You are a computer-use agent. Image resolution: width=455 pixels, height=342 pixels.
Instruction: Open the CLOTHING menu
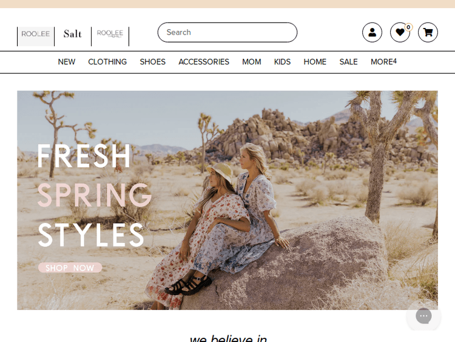107,62
